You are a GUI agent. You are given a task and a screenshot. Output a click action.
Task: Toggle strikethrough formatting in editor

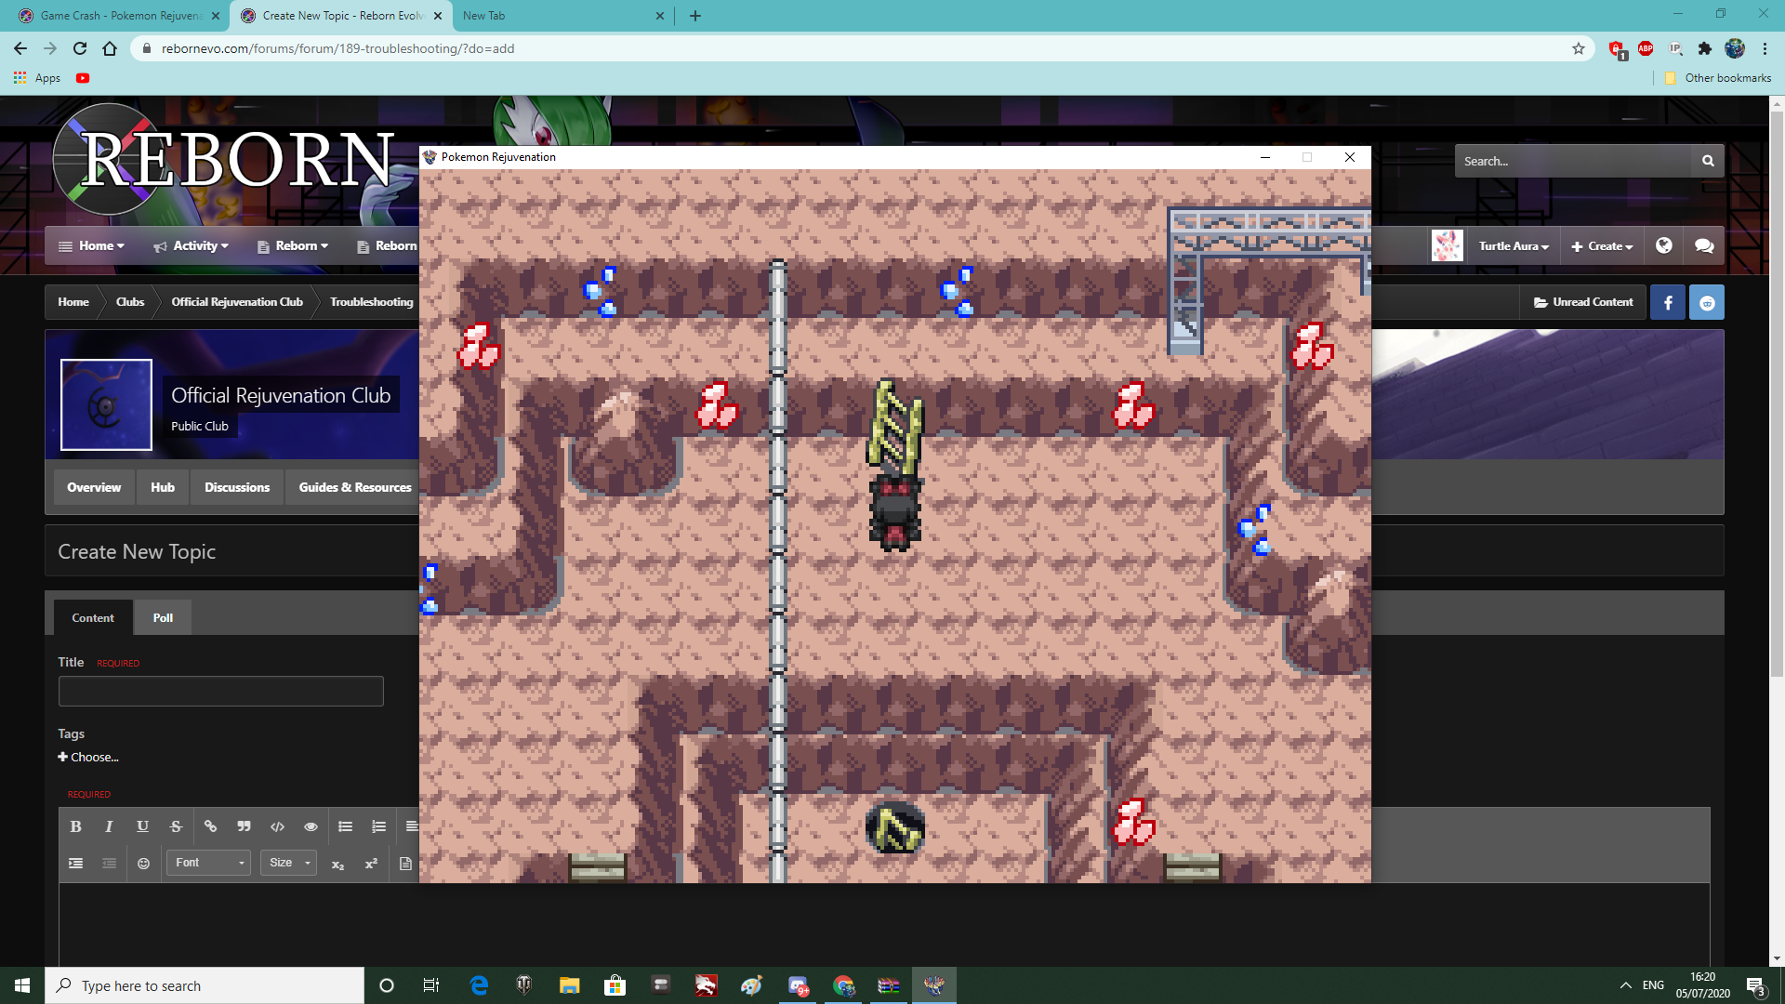coord(176,826)
